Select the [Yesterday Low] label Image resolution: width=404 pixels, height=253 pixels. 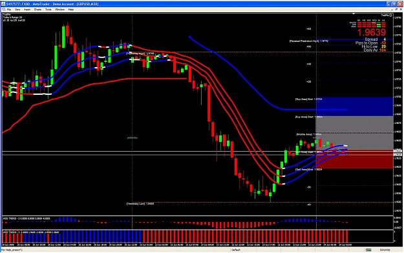point(140,203)
